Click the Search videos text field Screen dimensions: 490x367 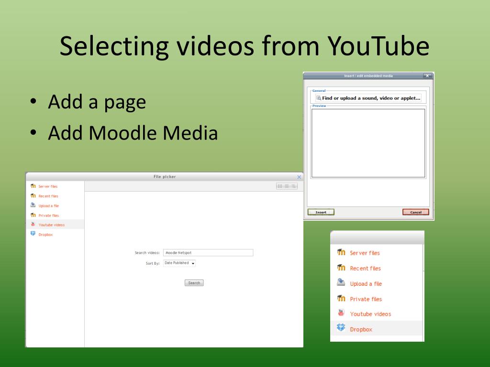[x=208, y=252]
